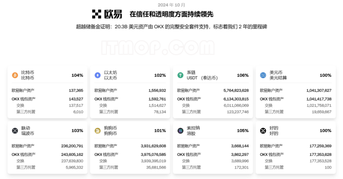Click Bitcoin account assets value 137,365
The image size is (343, 179).
(x=76, y=90)
